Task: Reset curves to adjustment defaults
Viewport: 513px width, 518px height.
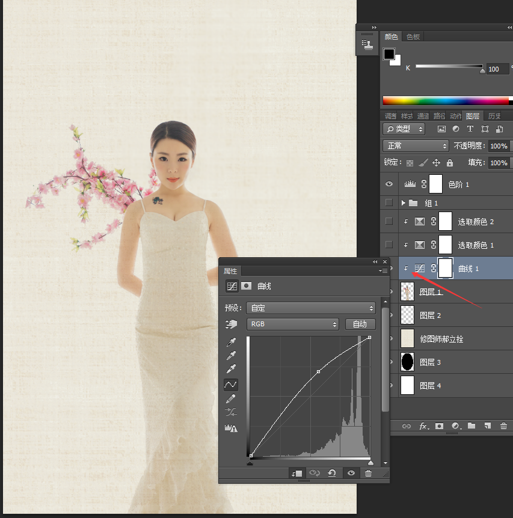Action: tap(332, 474)
